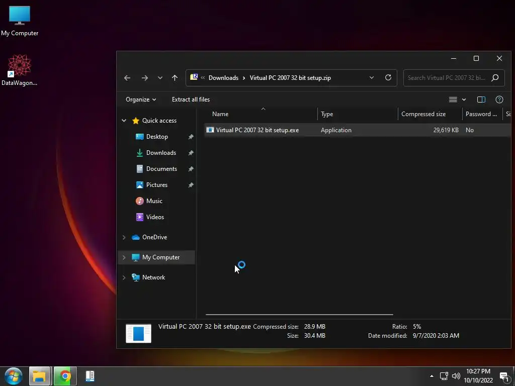This screenshot has height=386, width=515.
Task: Select Virtual PC 2007 32 bit setup.exe file
Action: point(257,130)
